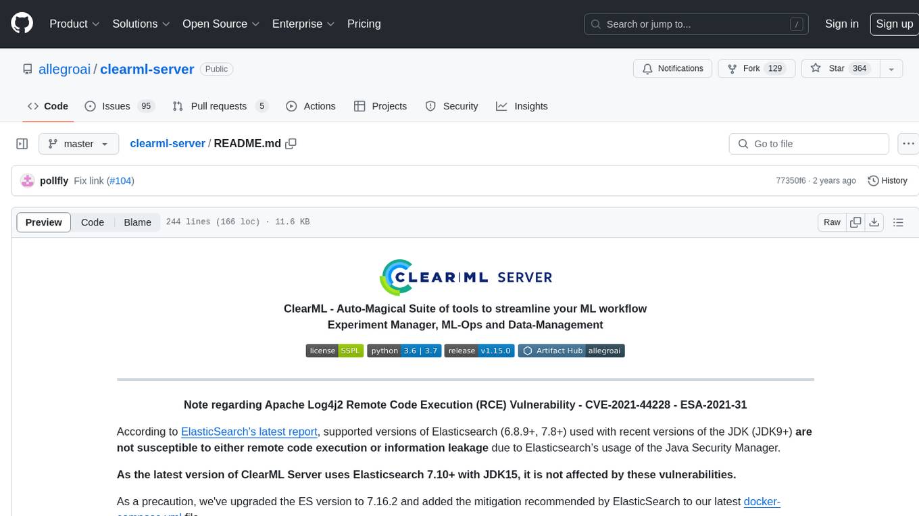Viewport: 919px width, 516px height.
Task: Click the Notifications bell button
Action: [x=672, y=69]
